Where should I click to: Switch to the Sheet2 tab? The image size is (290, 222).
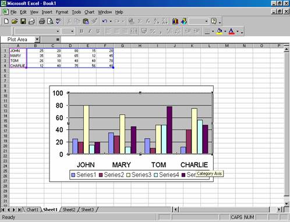point(69,210)
